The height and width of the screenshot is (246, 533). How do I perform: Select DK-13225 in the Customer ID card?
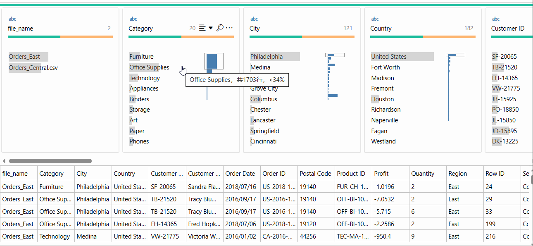click(x=505, y=141)
